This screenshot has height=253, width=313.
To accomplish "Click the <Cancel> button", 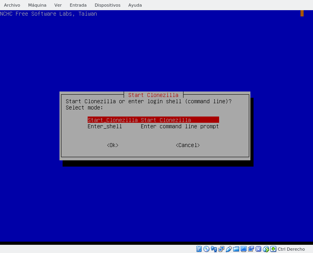I will point(188,145).
